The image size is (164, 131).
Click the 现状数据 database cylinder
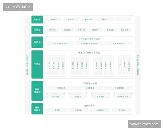point(56,96)
